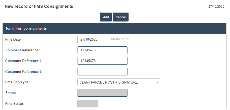Click the Shipment Reference text box
230x110 pixels.
[x=102, y=50]
